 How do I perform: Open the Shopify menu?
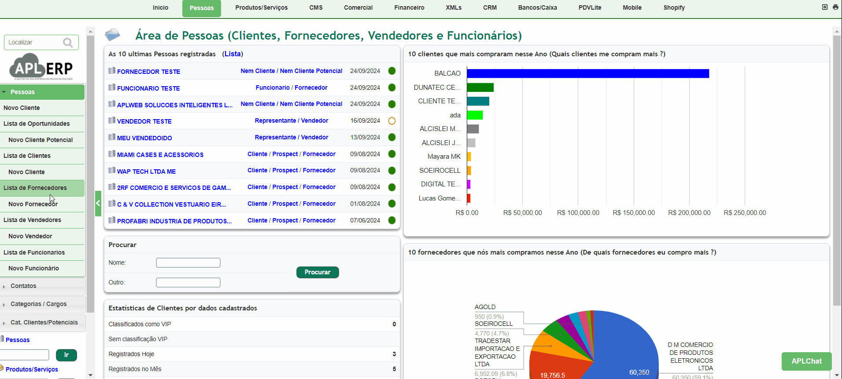tap(674, 7)
